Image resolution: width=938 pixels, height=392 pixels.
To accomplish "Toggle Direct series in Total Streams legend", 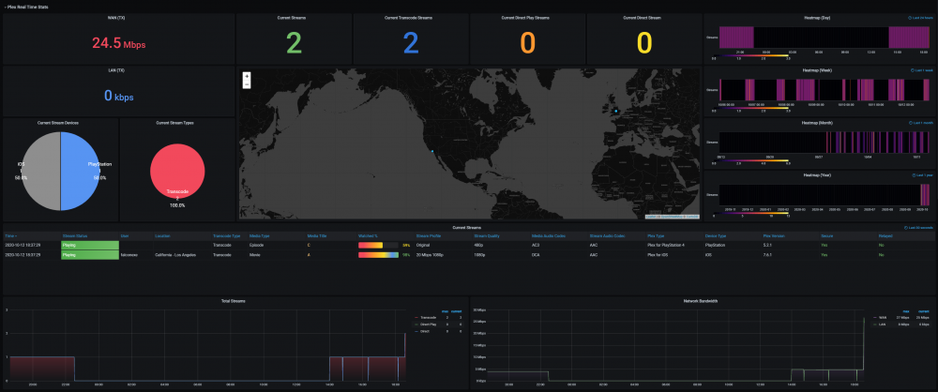I will pyautogui.click(x=424, y=330).
